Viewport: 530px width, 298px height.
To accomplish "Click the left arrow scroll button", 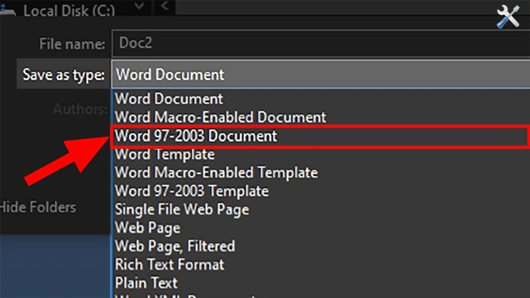I will (164, 7).
